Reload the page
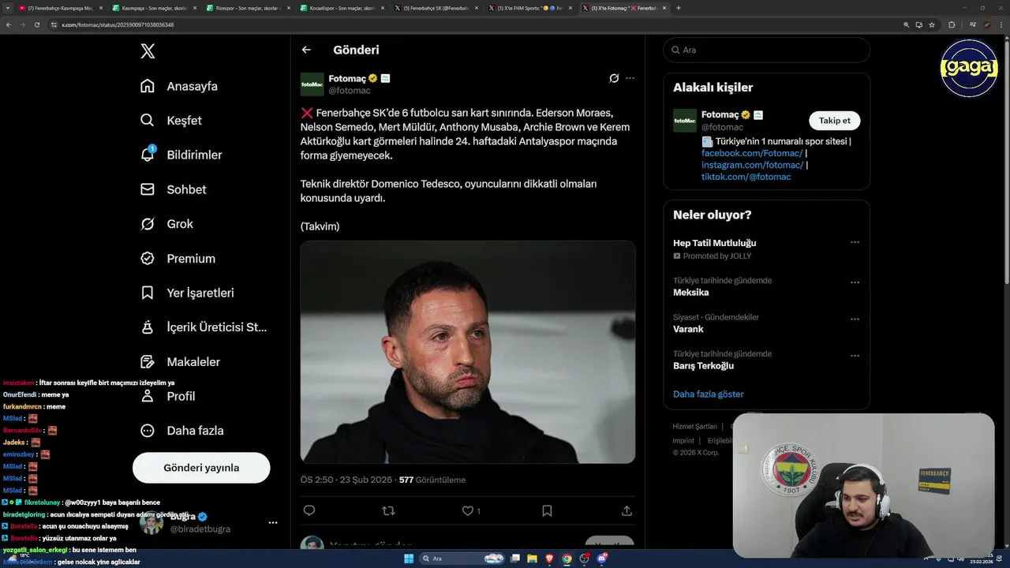Image resolution: width=1010 pixels, height=568 pixels. tap(36, 24)
